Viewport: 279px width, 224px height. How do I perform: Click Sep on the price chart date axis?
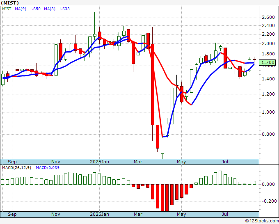(12, 162)
